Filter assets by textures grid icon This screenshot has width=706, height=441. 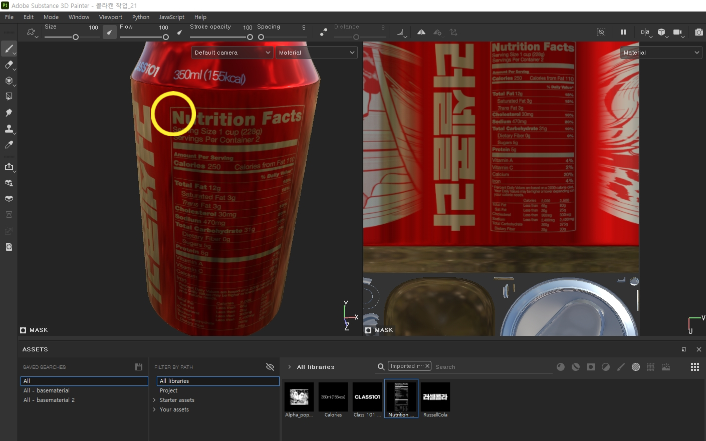pos(651,367)
